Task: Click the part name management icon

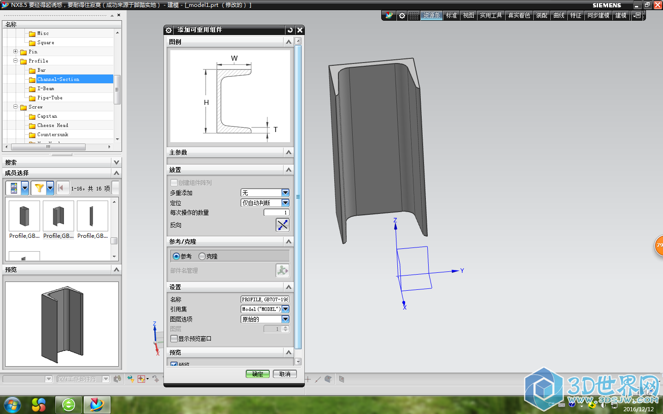Action: tap(282, 270)
